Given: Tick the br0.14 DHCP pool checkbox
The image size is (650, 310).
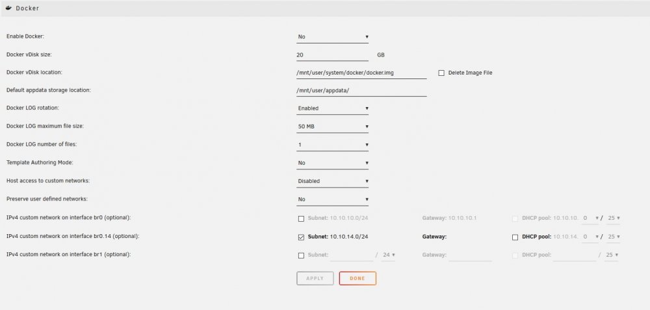Looking at the screenshot, I should coord(515,237).
